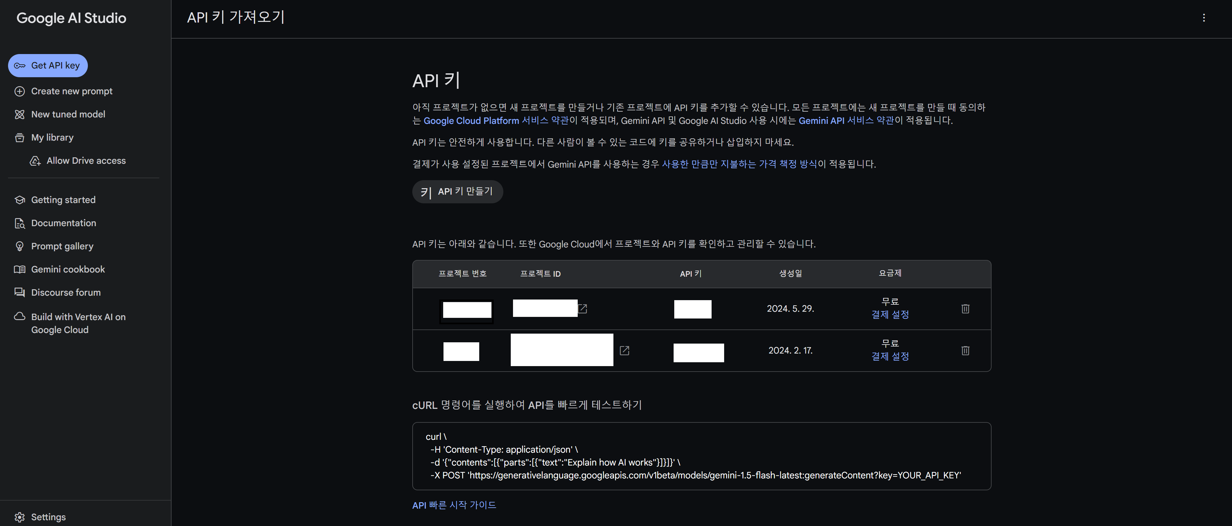Click the Create new prompt plus icon
The image size is (1232, 526).
pyautogui.click(x=20, y=91)
